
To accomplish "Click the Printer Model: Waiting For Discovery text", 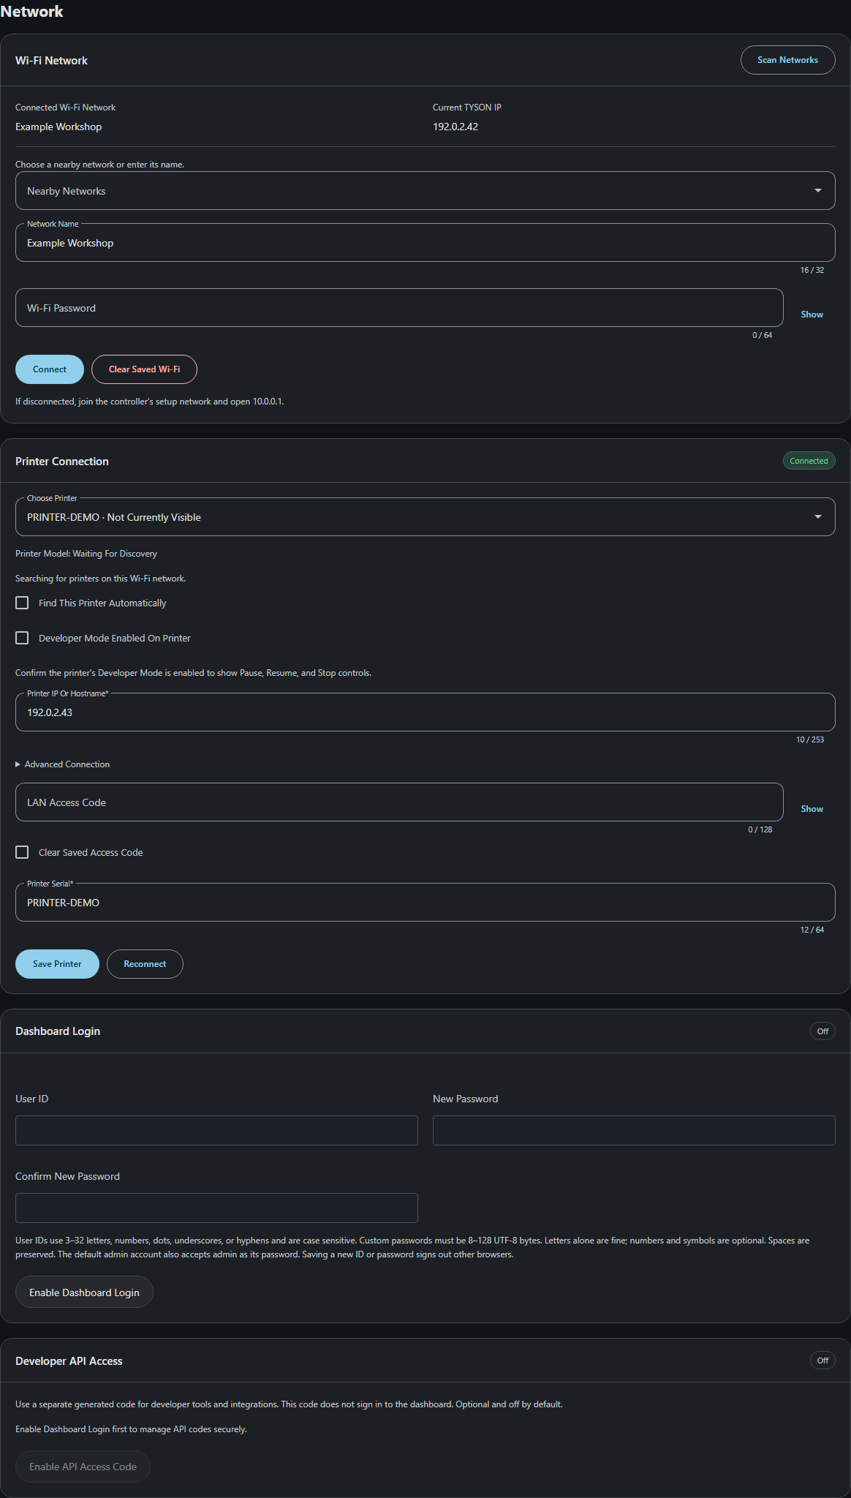I will tap(86, 554).
